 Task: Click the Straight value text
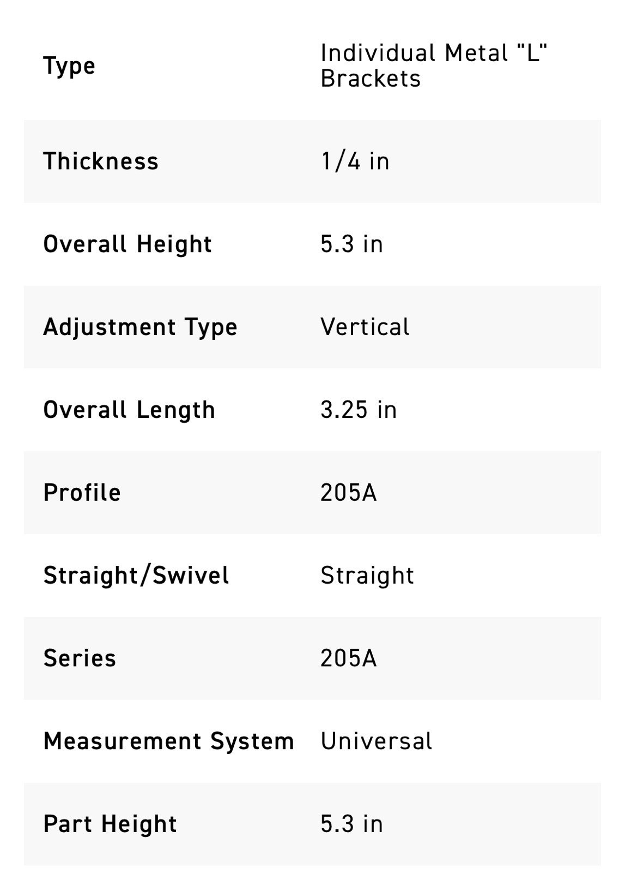tap(367, 576)
